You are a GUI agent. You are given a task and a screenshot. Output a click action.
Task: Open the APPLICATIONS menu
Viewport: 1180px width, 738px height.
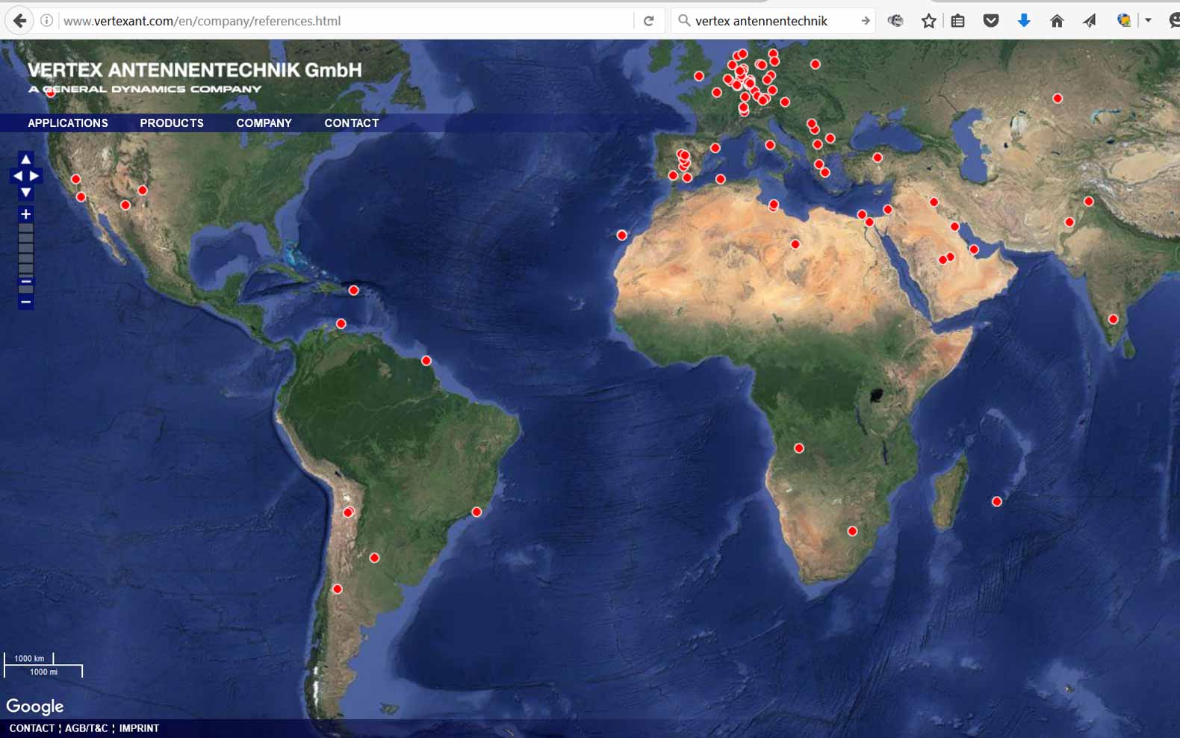68,123
